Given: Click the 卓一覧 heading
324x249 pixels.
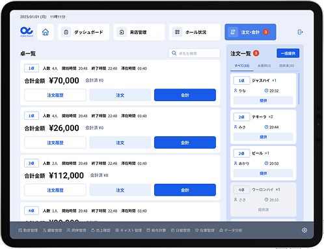Looking at the screenshot, I should pyautogui.click(x=28, y=53).
